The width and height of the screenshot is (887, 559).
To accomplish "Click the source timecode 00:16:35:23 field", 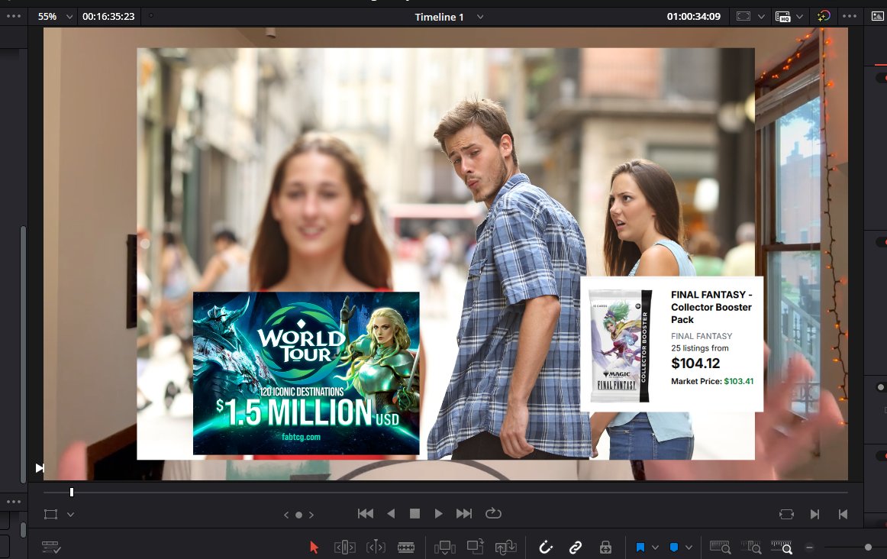I will tap(108, 16).
